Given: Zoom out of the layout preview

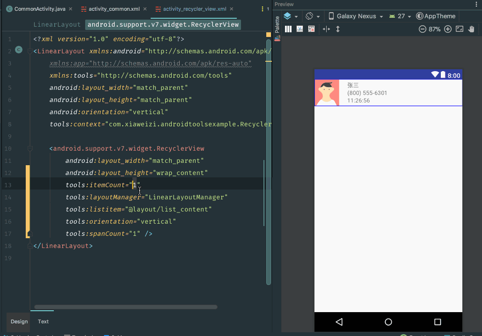Looking at the screenshot, I should [x=422, y=29].
